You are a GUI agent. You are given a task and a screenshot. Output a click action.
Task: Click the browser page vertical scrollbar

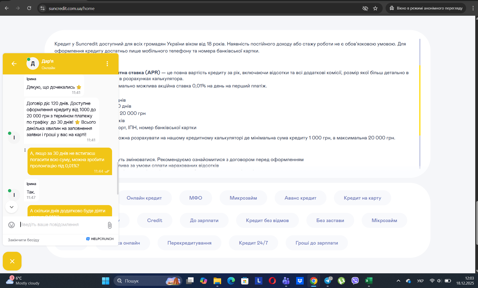[476, 222]
